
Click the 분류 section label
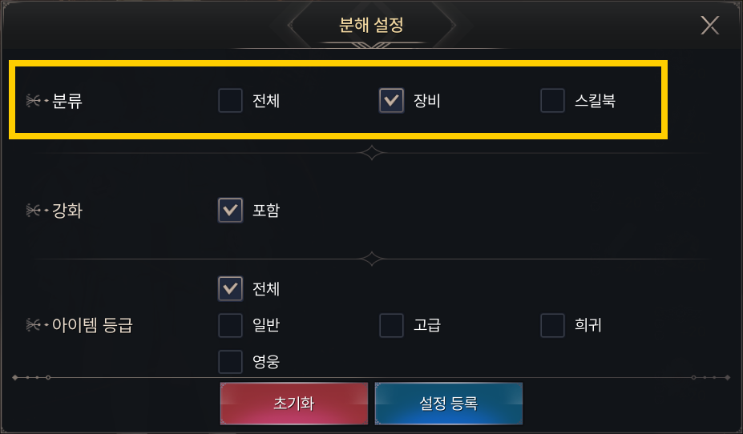(x=67, y=101)
